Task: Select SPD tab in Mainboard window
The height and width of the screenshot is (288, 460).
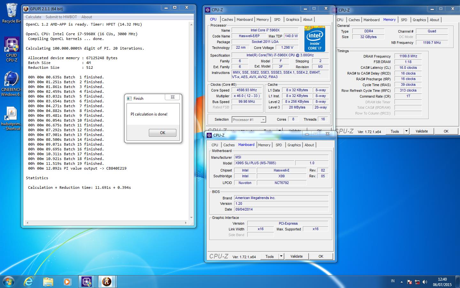Action: coord(279,145)
